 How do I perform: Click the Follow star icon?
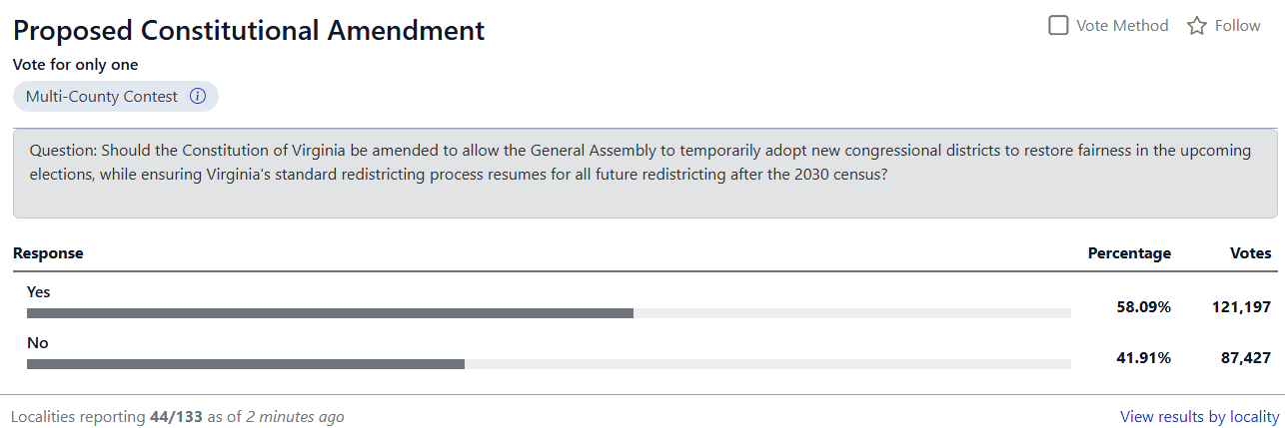coord(1197,26)
